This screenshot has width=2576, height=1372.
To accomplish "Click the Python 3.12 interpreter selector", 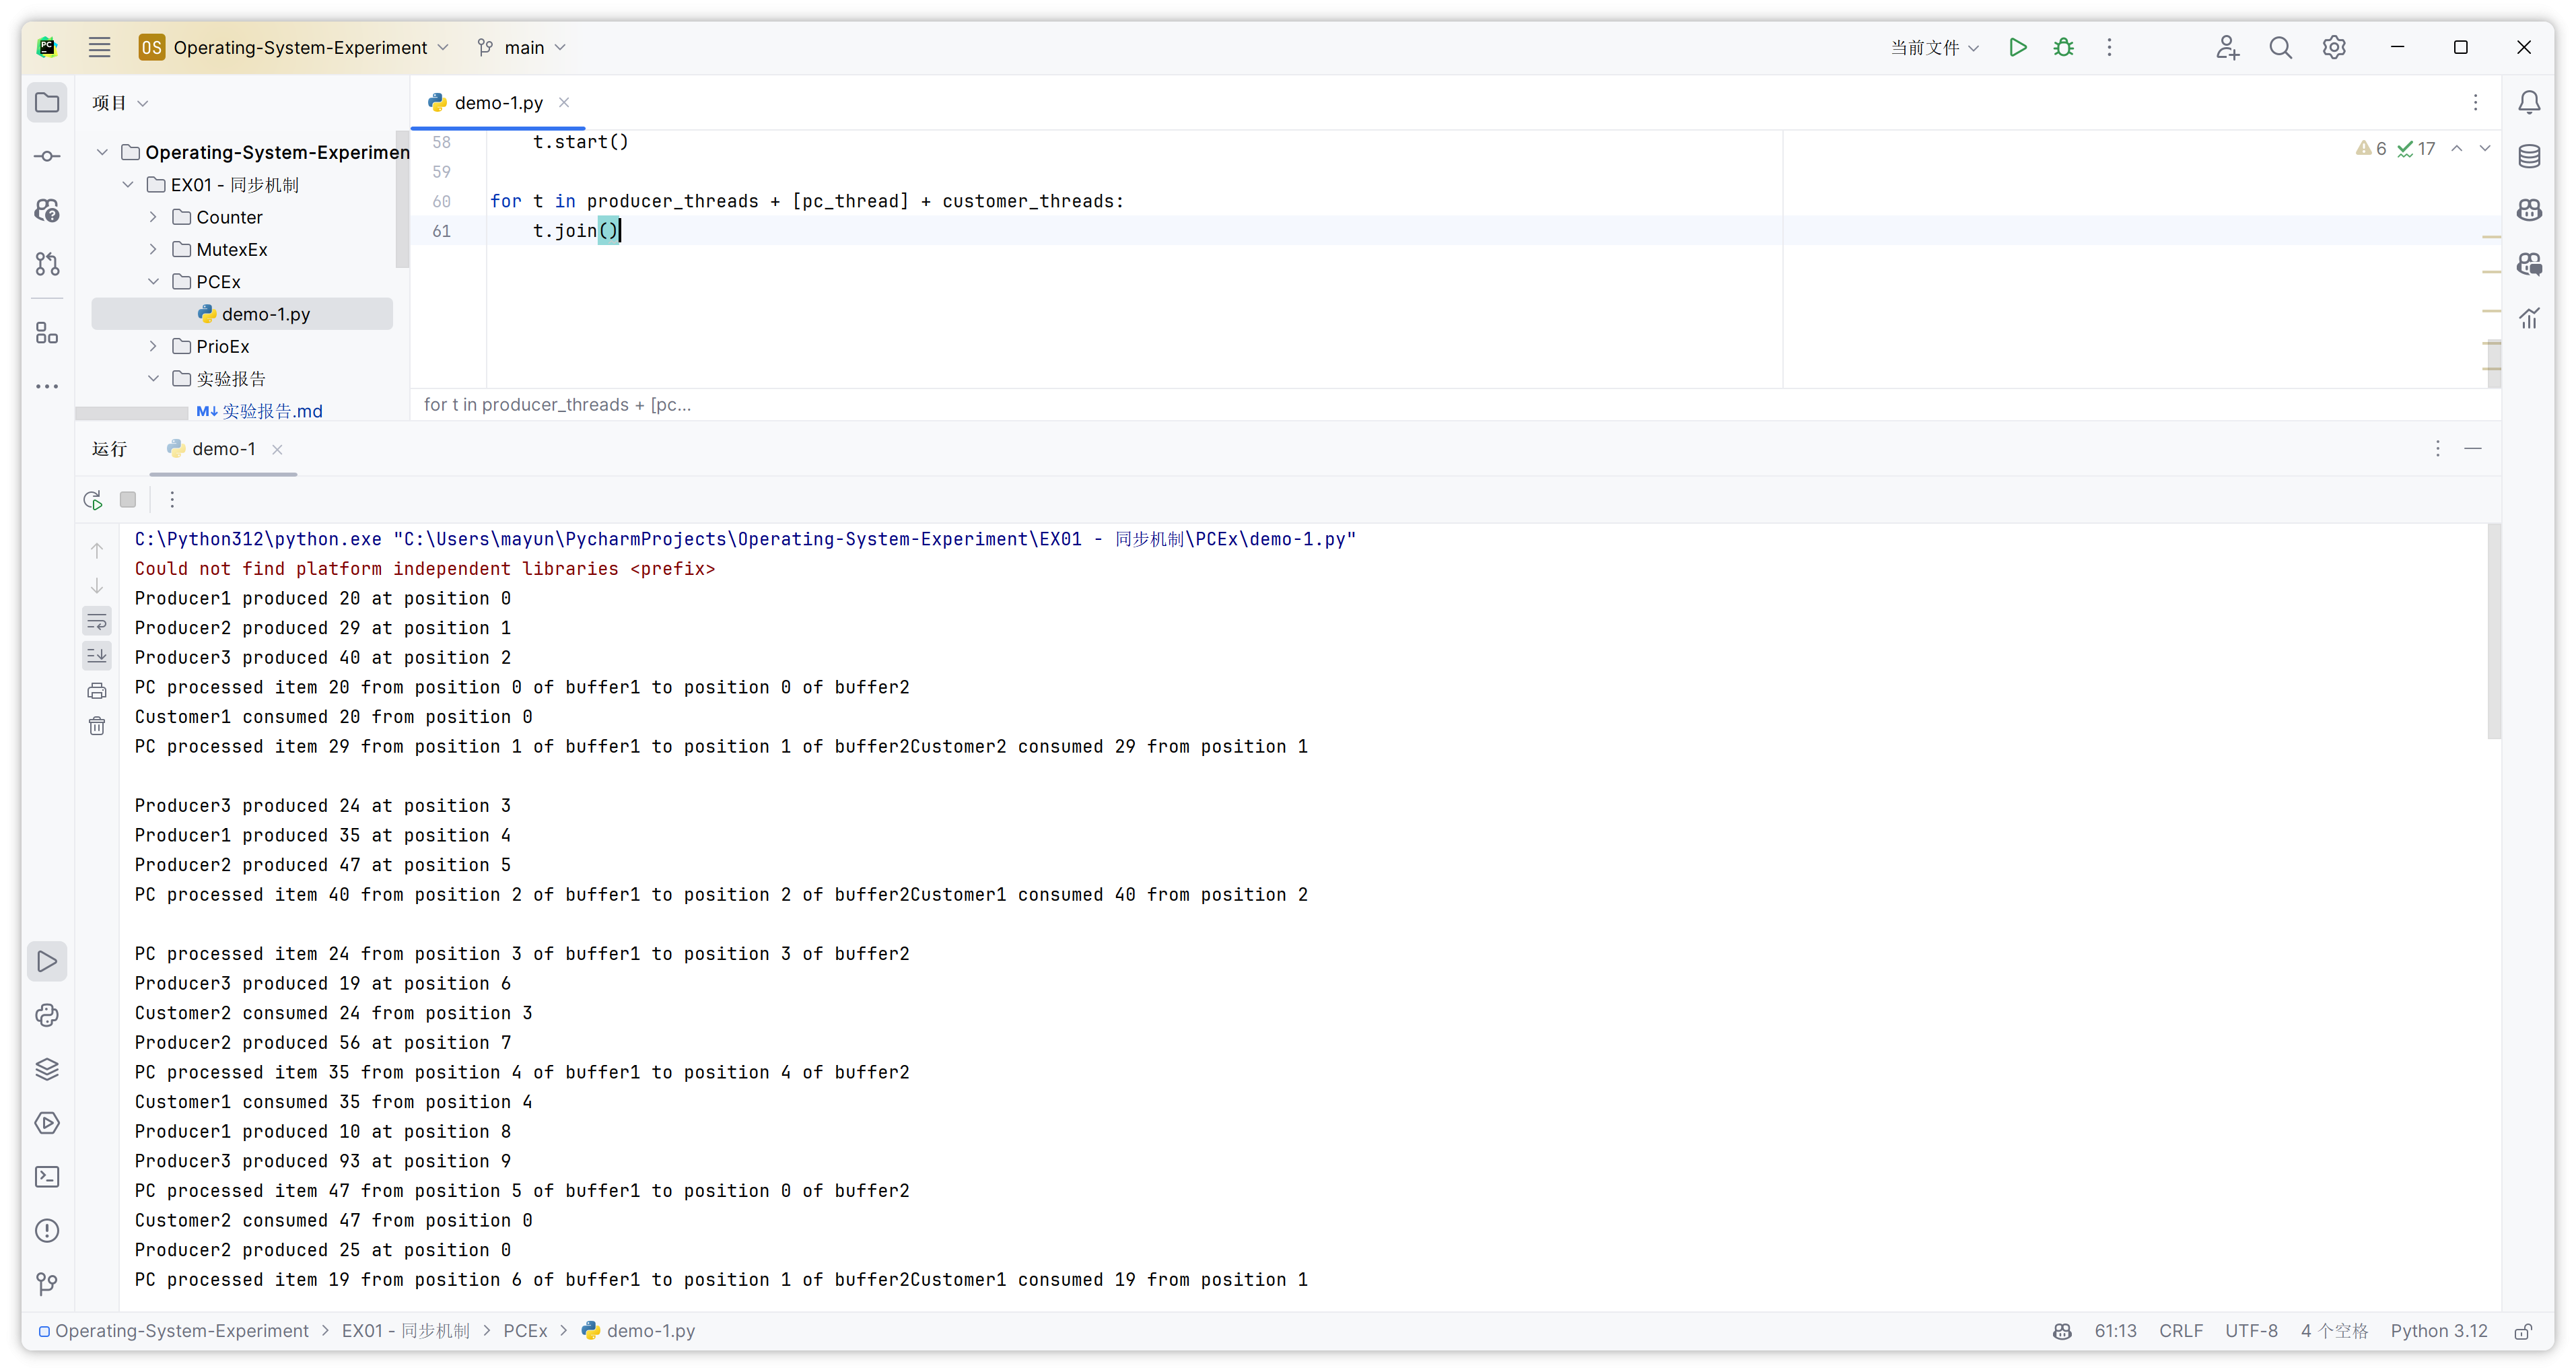I will point(2438,1331).
